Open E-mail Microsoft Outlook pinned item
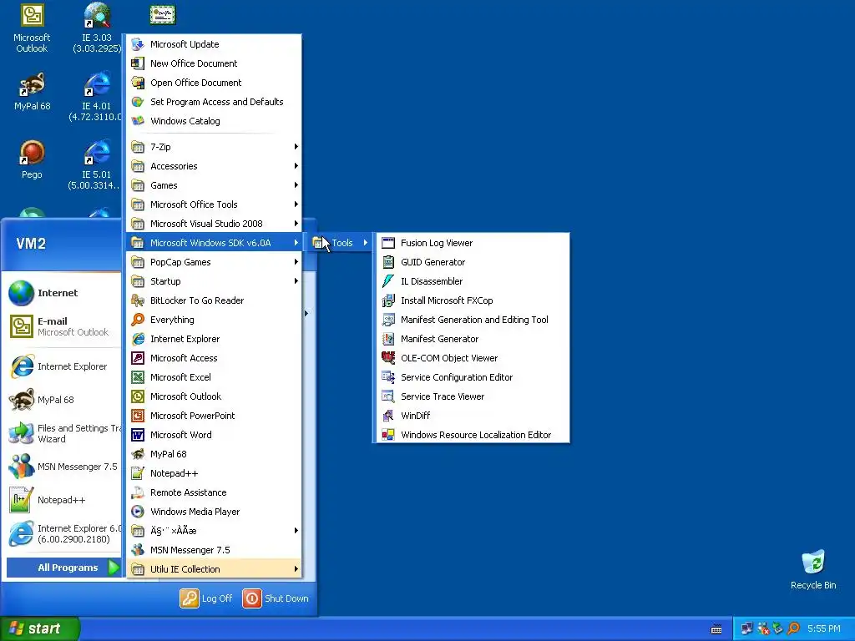This screenshot has width=855, height=641. pos(63,326)
